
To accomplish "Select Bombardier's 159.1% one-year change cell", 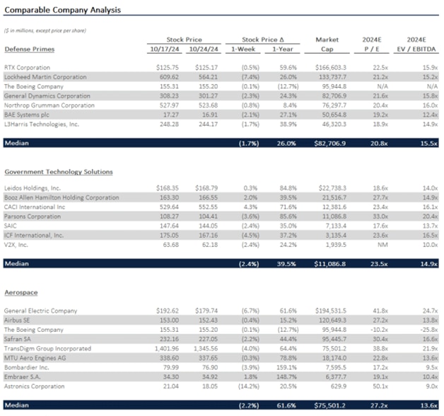I will 284,366.
